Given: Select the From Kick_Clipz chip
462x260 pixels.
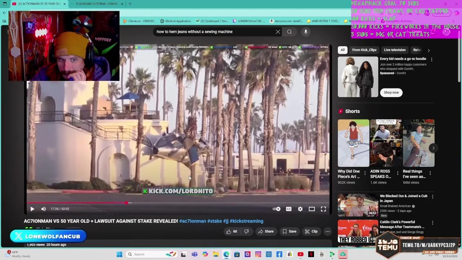Looking at the screenshot, I should [x=364, y=50].
